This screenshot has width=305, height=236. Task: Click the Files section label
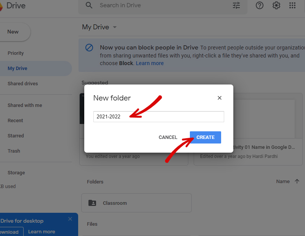tap(92, 224)
